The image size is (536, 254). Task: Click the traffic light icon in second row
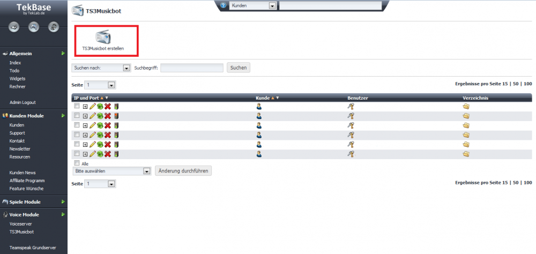(x=116, y=116)
